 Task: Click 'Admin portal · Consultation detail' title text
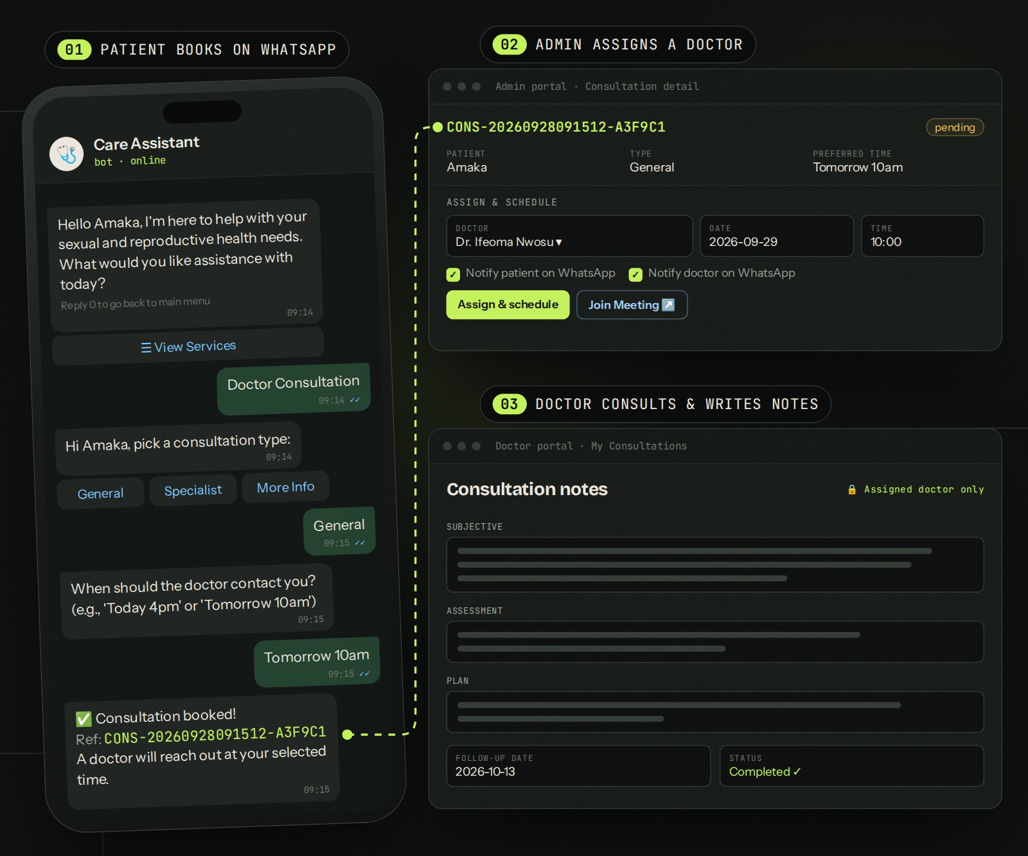[597, 86]
